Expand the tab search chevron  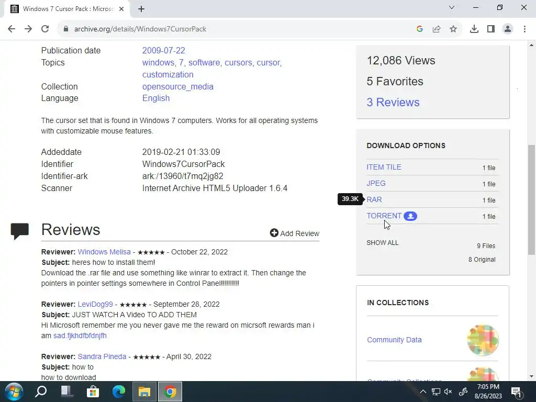pyautogui.click(x=452, y=7)
